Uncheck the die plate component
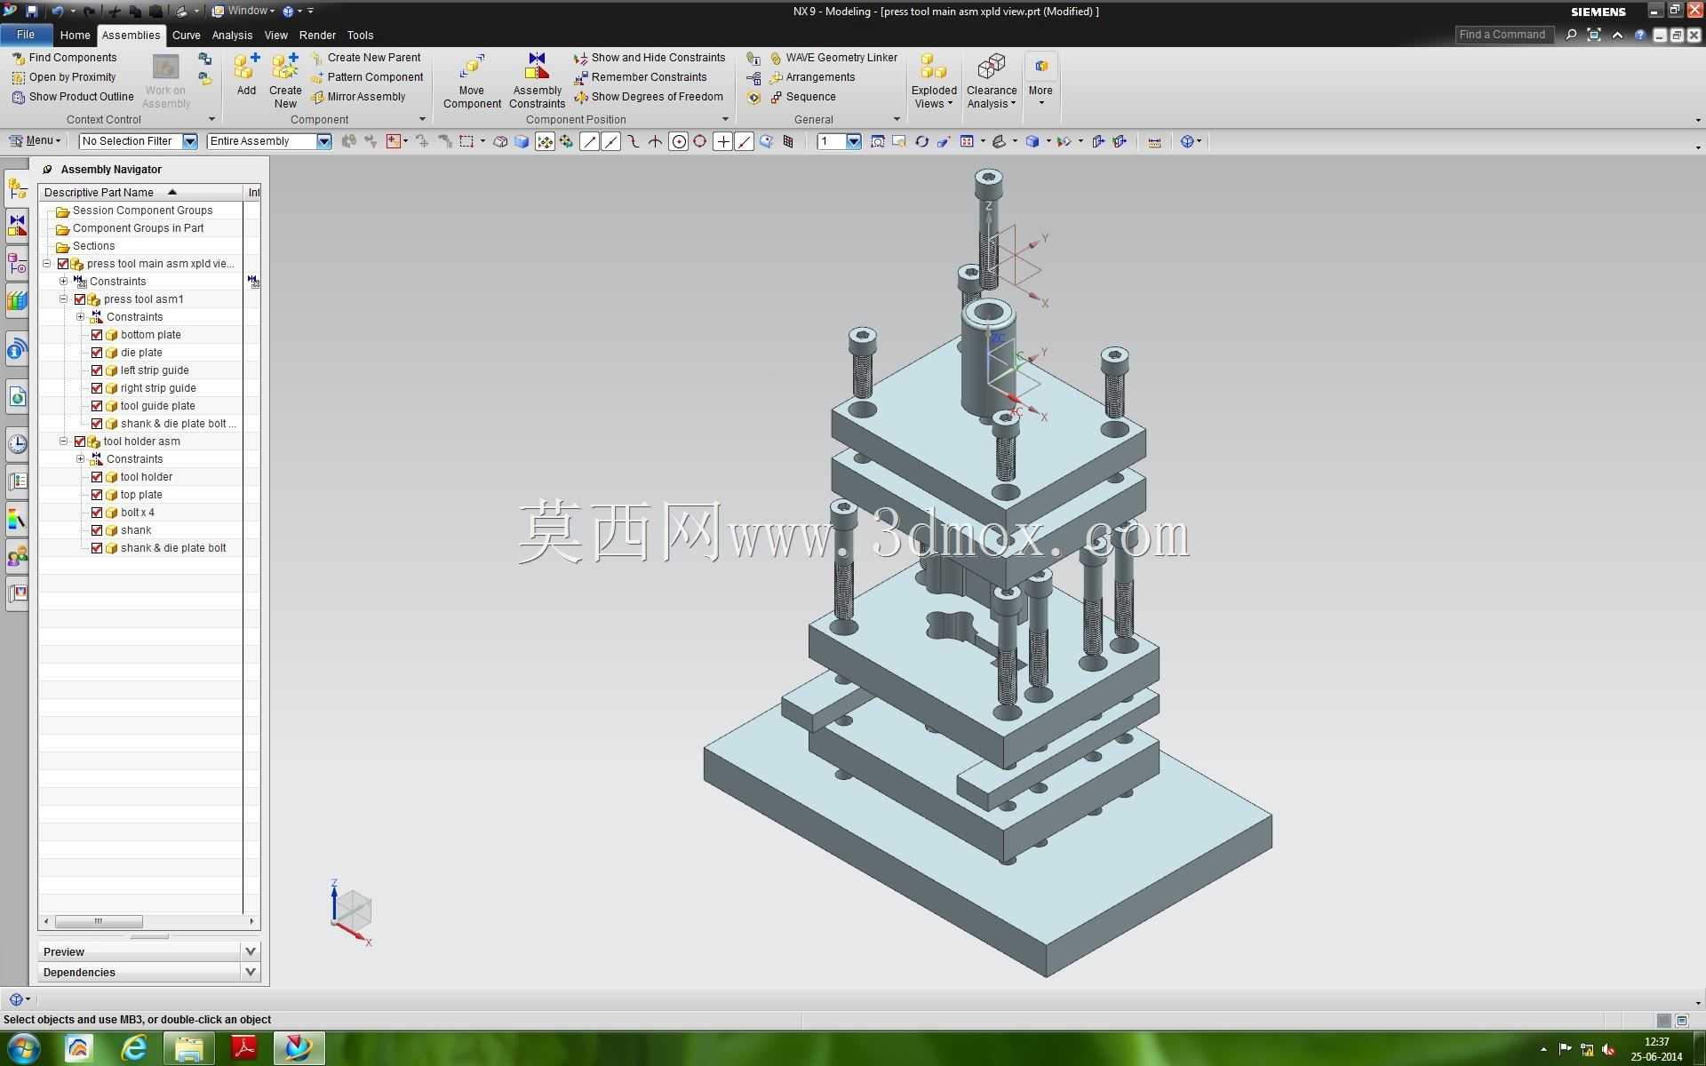This screenshot has height=1066, width=1706. 97,353
